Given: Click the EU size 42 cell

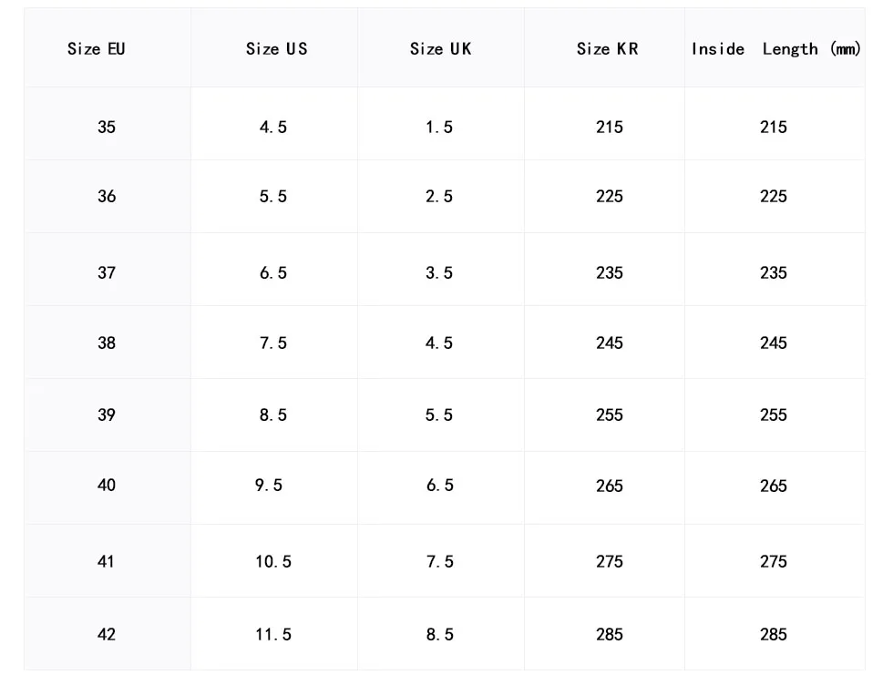Looking at the screenshot, I should (x=107, y=635).
